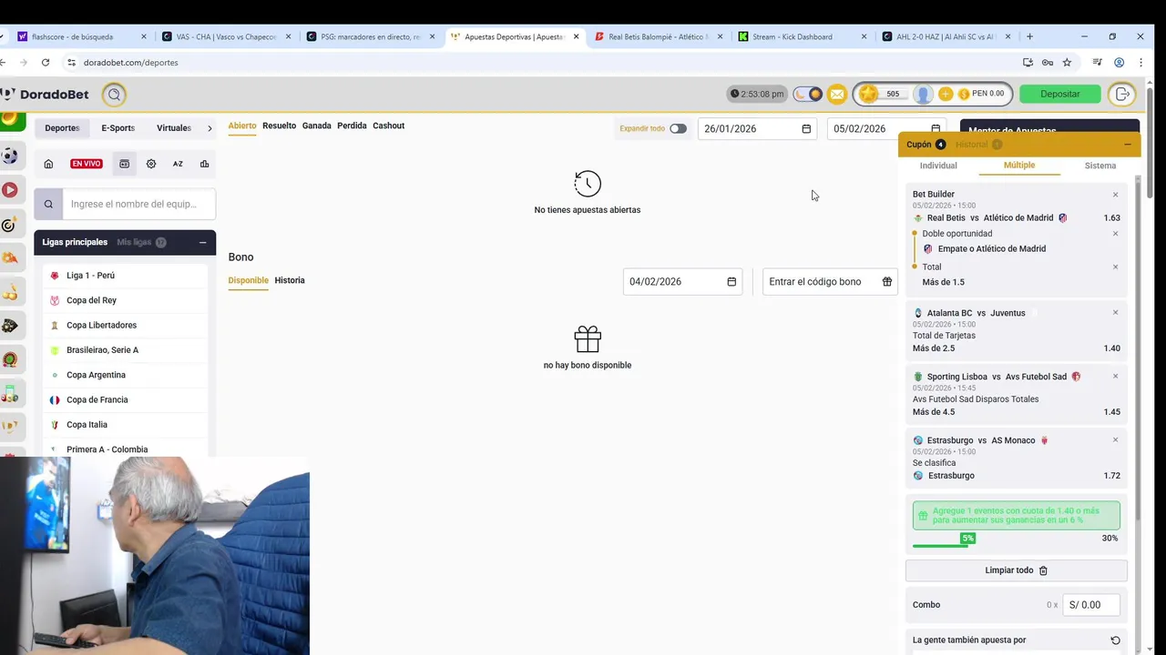Open Copa Libertadores league

pyautogui.click(x=125, y=325)
